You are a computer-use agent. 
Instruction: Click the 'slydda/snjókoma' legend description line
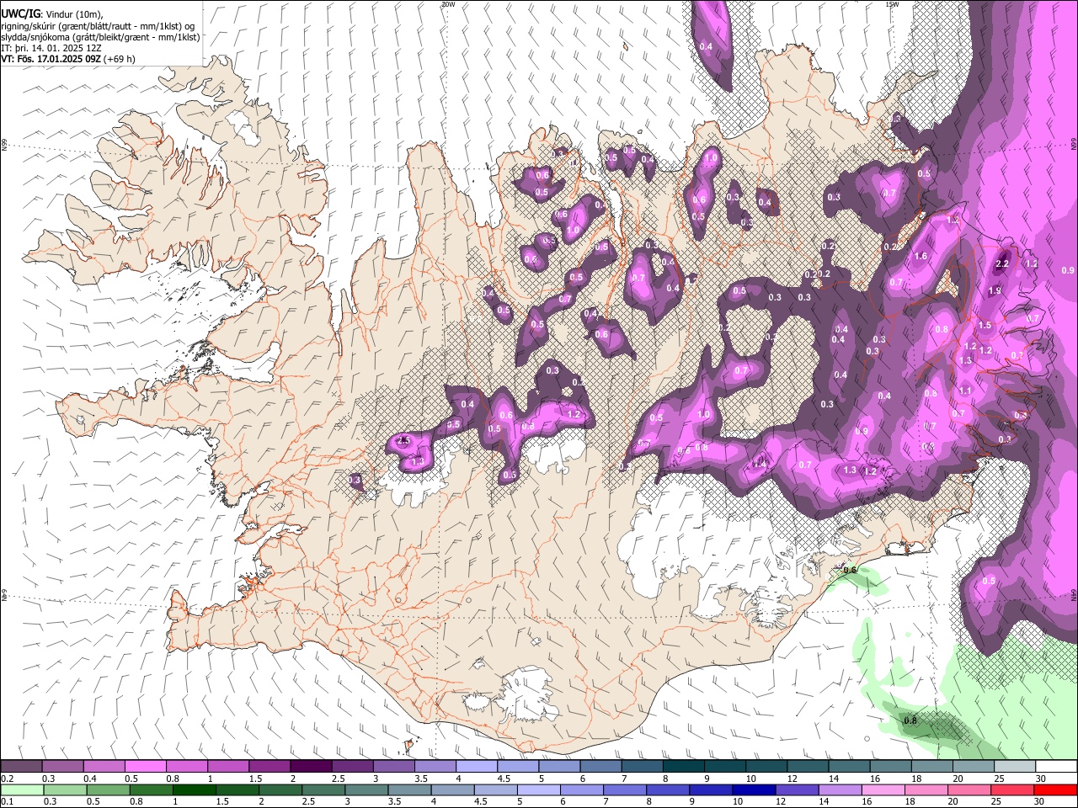[100, 37]
